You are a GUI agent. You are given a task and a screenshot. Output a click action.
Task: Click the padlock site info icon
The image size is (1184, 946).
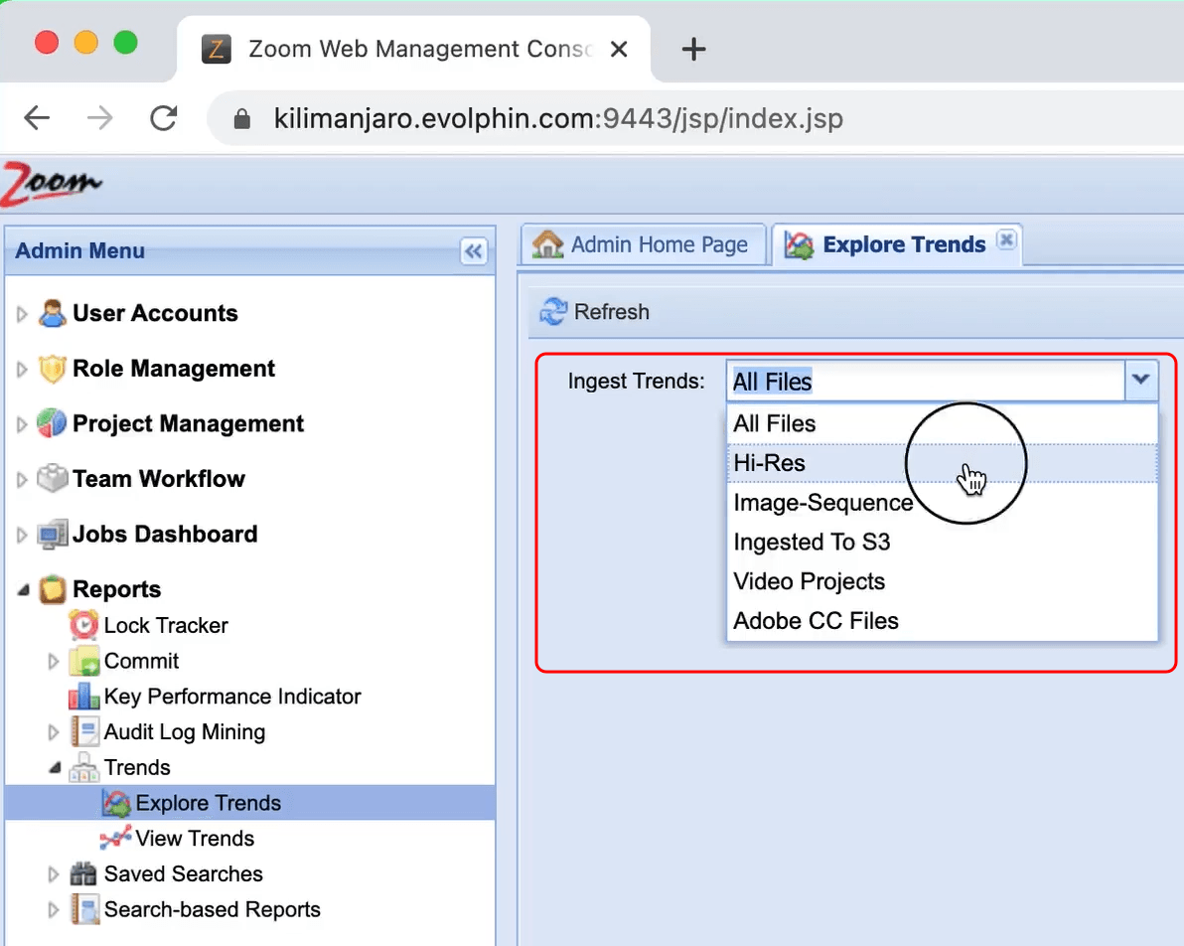pos(241,118)
